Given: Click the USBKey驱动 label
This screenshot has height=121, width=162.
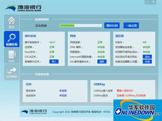Looking at the screenshot, I should click(x=101, y=95).
